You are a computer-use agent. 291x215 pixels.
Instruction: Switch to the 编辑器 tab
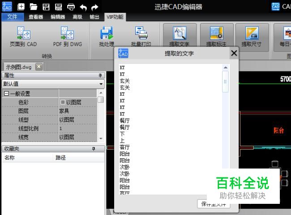coord(58,17)
